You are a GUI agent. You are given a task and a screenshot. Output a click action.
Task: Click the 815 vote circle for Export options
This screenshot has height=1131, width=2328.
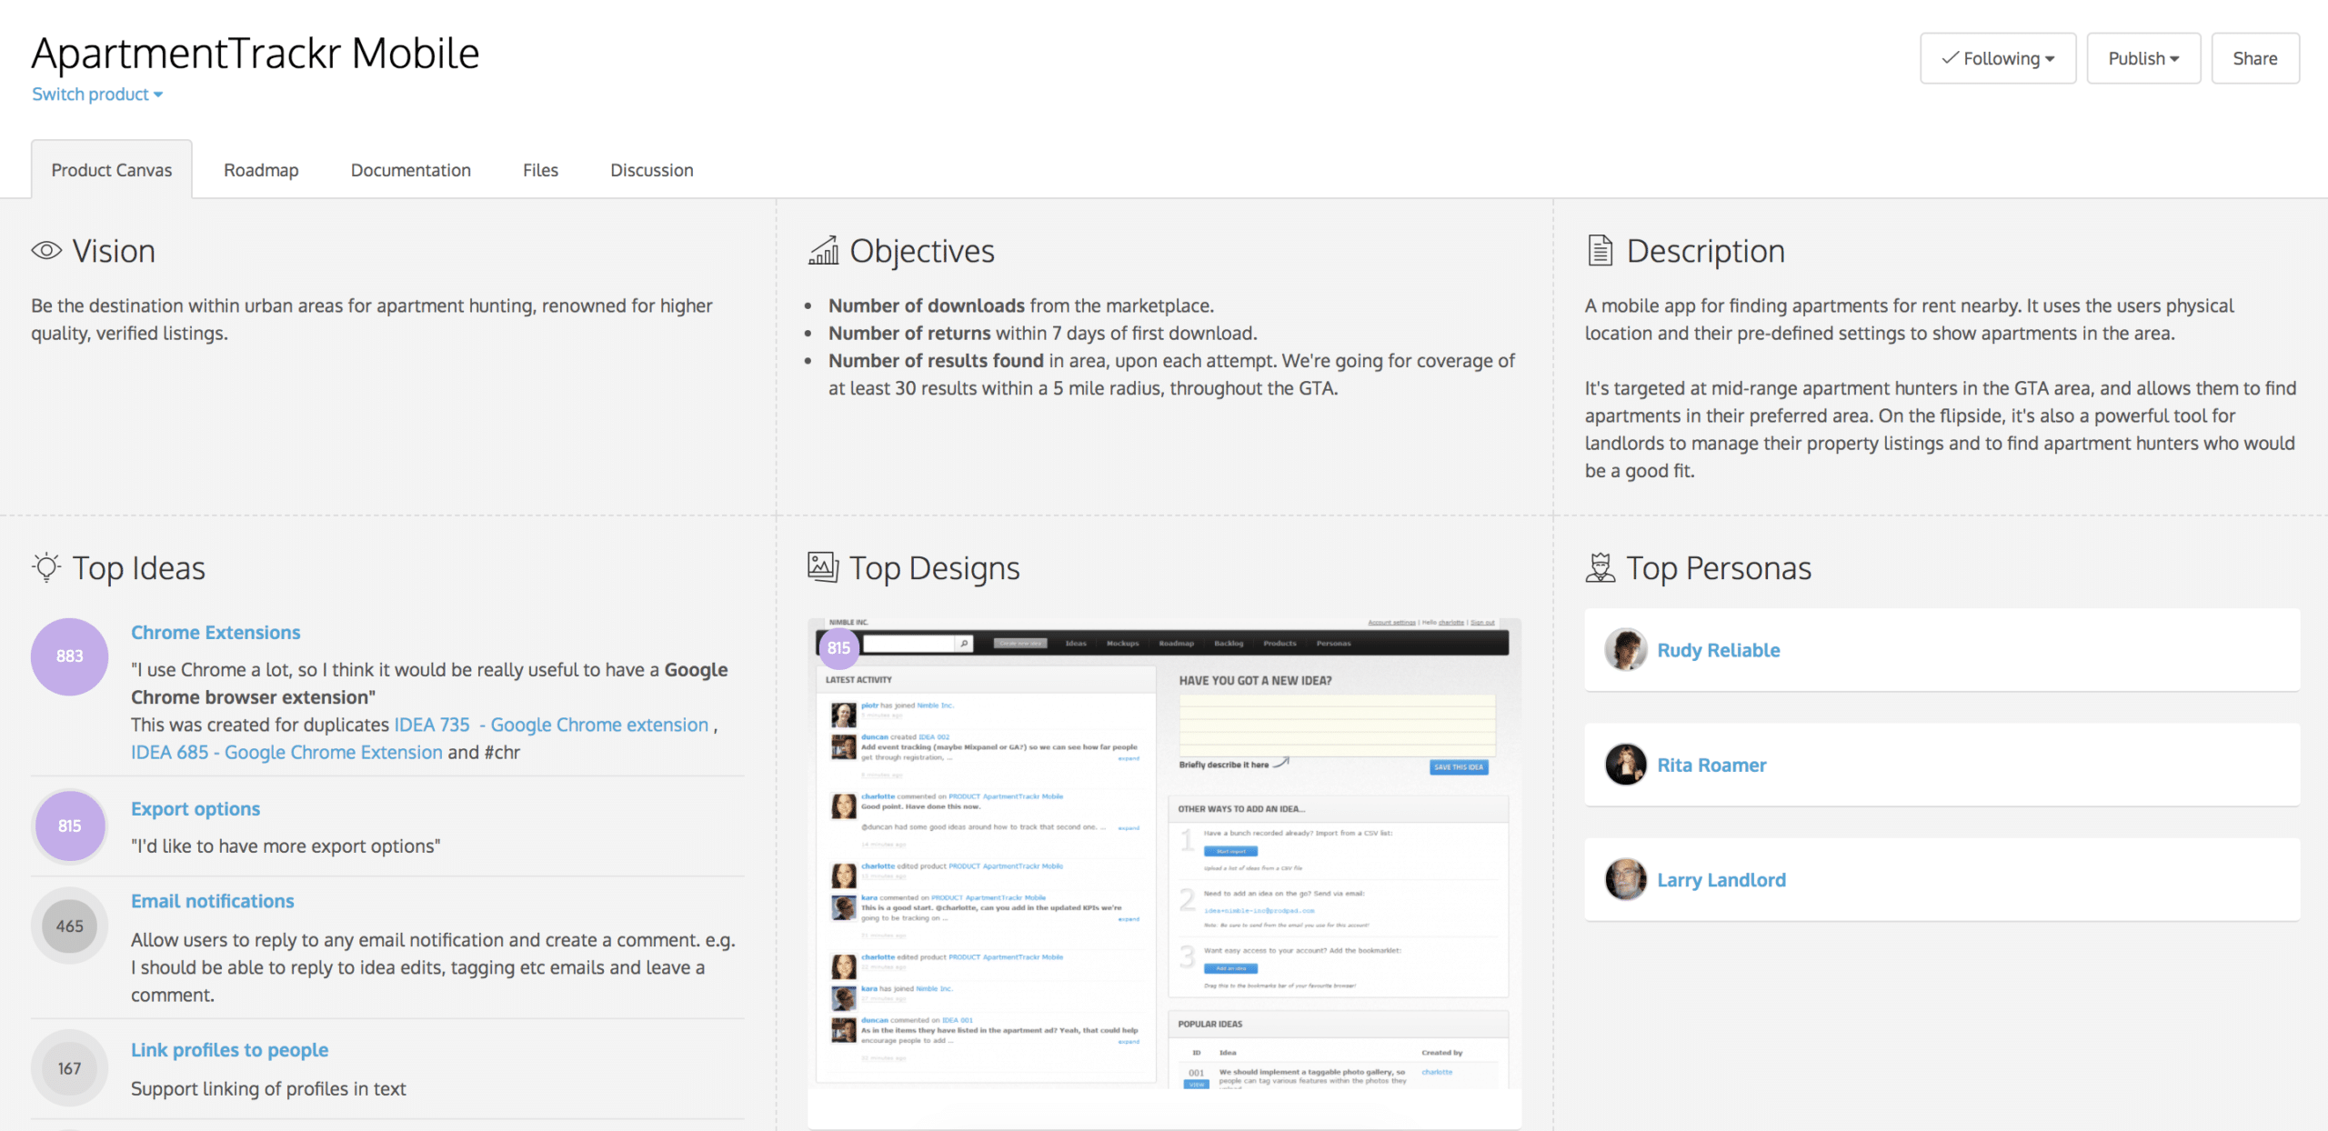pos(70,826)
